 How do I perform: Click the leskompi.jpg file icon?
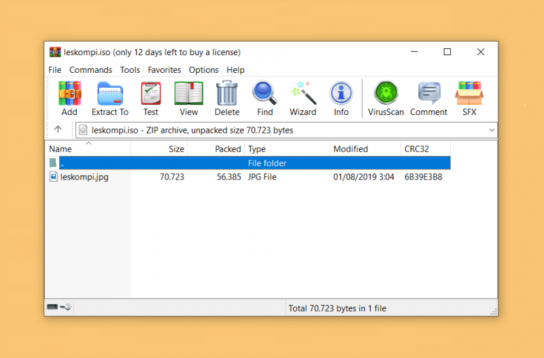(53, 177)
